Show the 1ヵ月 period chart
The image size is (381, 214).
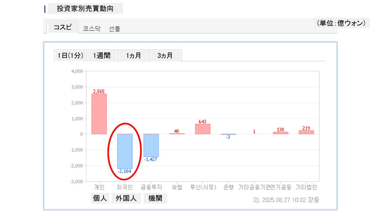[x=134, y=56]
